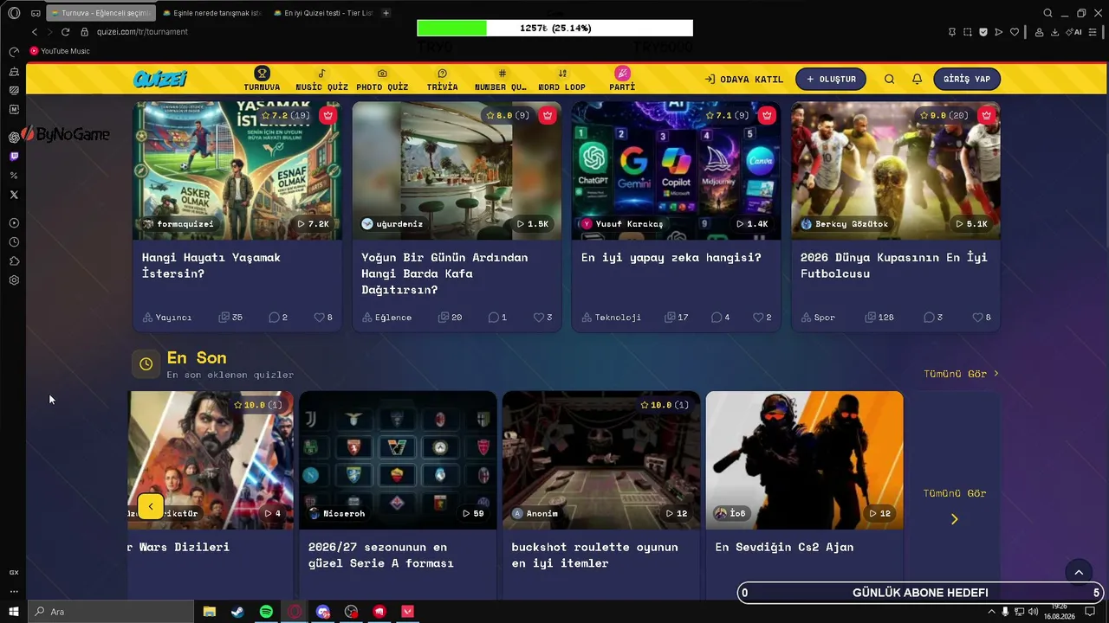
Task: Click the Quizei logo
Action: click(160, 79)
